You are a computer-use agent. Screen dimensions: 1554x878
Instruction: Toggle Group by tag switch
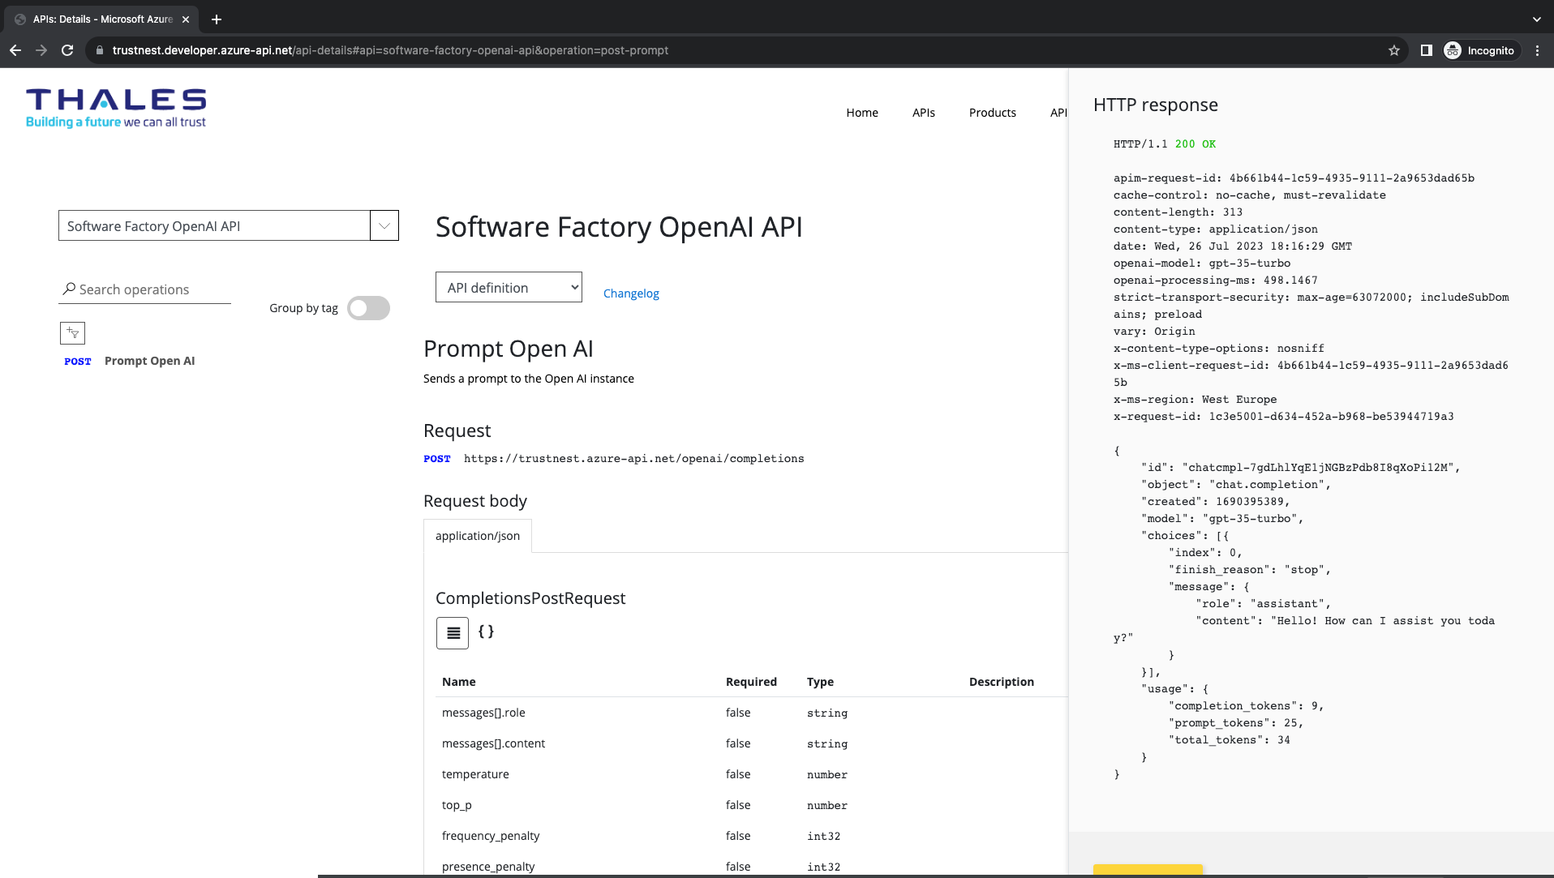pos(368,308)
